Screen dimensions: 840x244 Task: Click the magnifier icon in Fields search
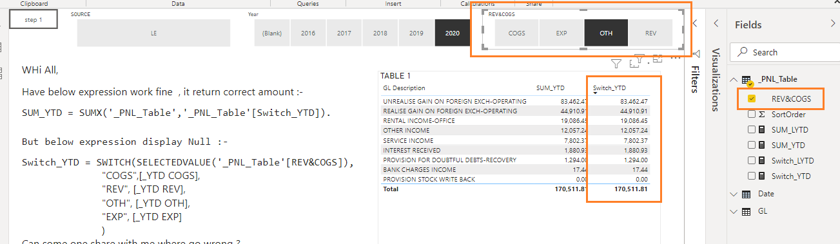point(742,52)
